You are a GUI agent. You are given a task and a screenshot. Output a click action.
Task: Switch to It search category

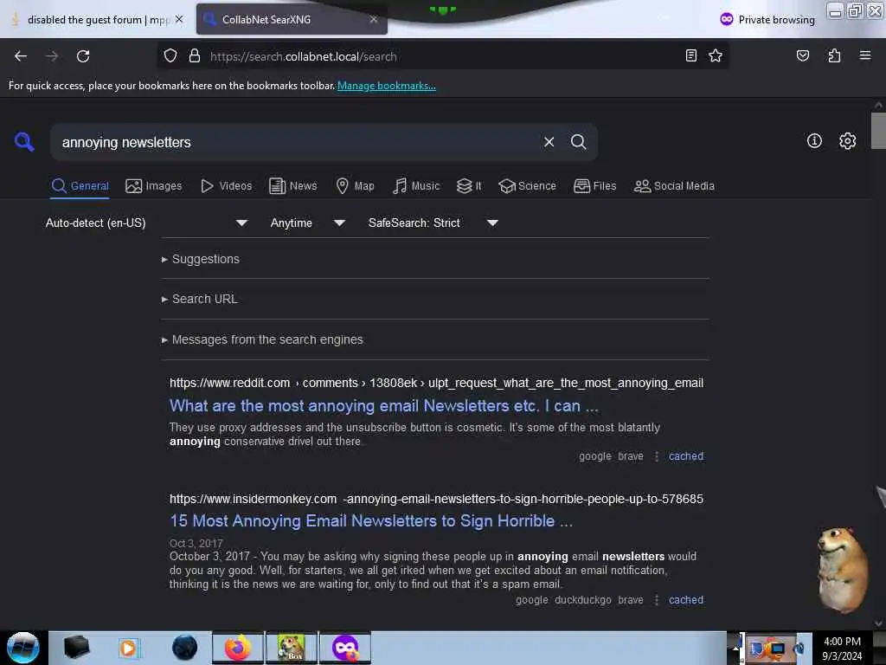[x=469, y=186]
